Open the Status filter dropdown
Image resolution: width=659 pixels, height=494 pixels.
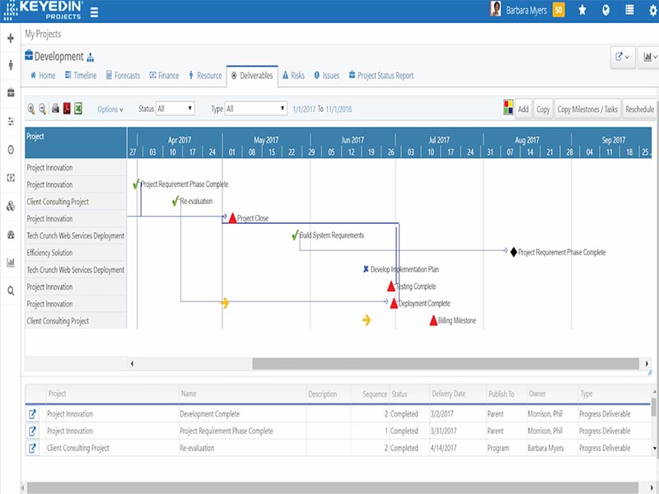(x=175, y=109)
